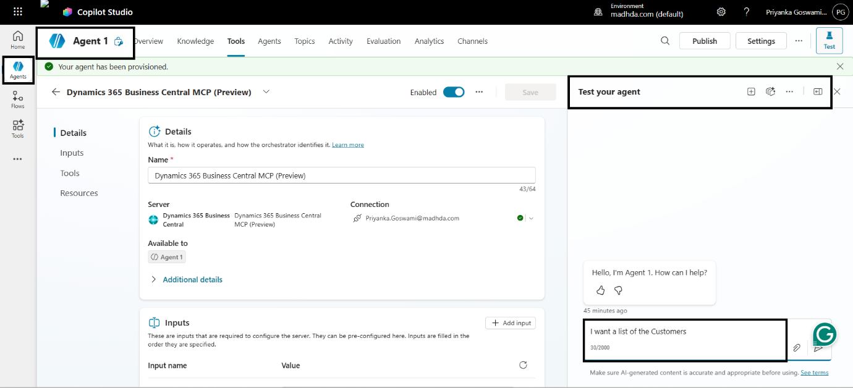Open the settings gear in header
Image resolution: width=853 pixels, height=388 pixels.
coord(721,12)
